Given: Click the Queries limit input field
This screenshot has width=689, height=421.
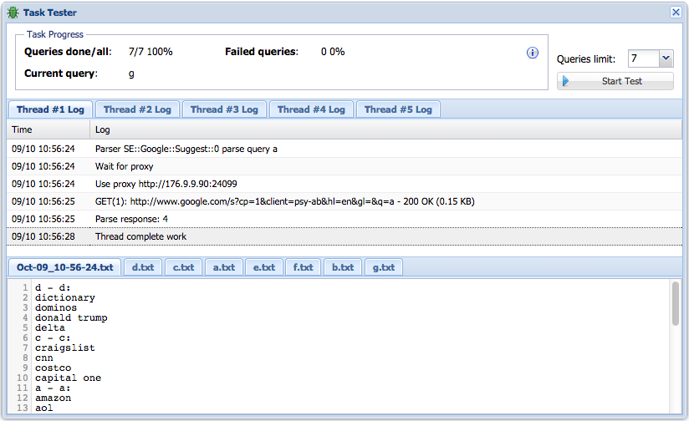Looking at the screenshot, I should click(644, 58).
